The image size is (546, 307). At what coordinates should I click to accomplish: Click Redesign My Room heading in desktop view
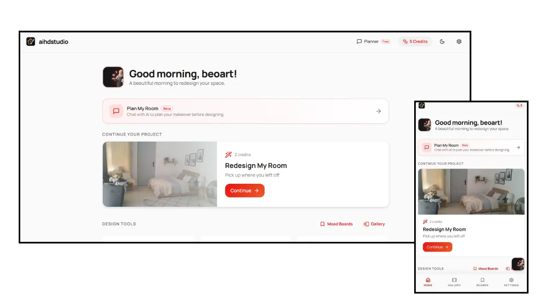point(256,165)
